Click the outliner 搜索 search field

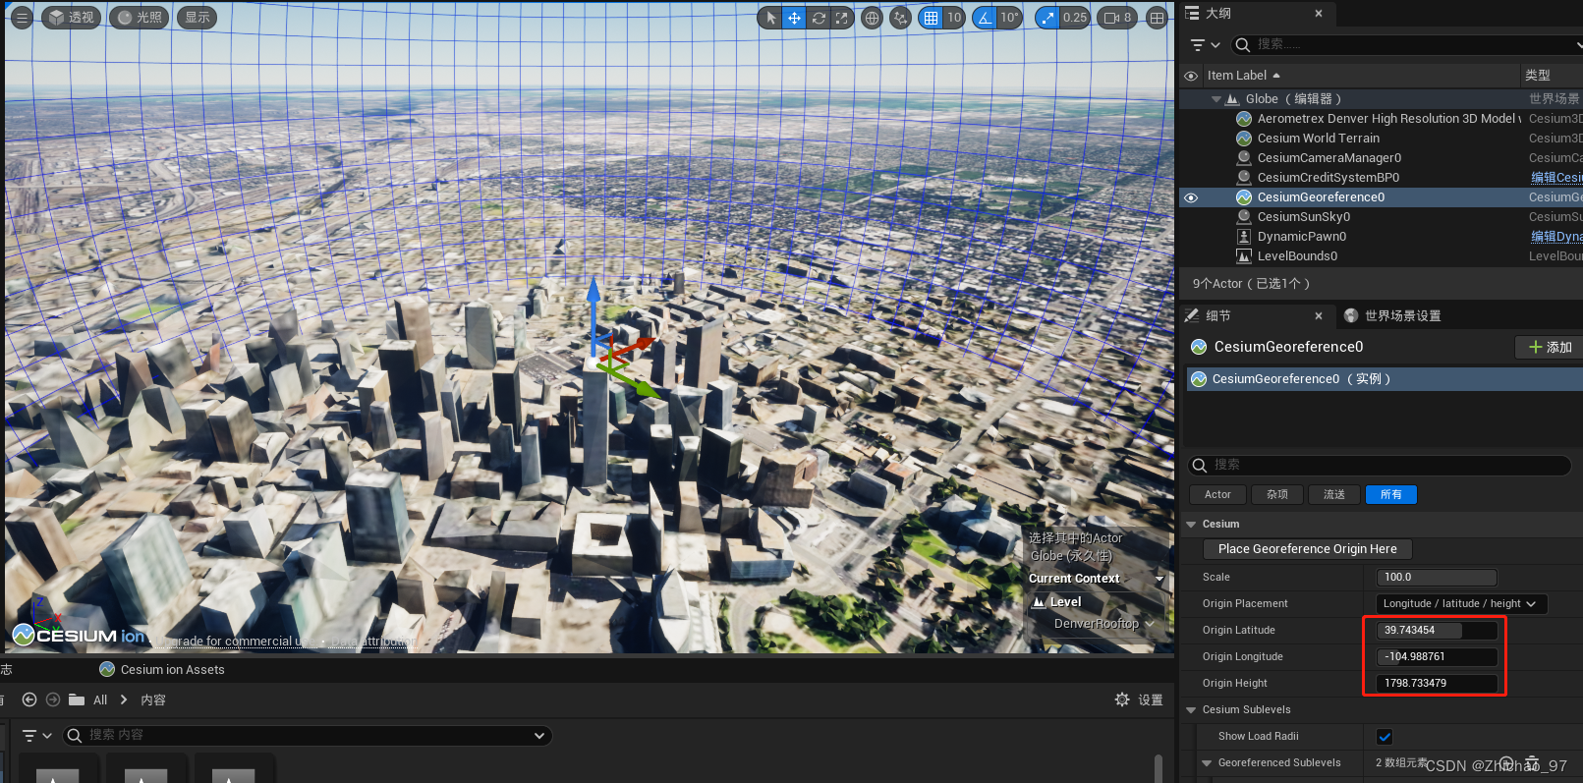(x=1405, y=44)
